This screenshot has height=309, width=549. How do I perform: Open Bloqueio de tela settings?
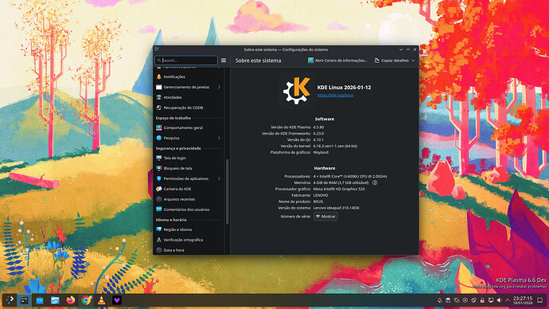coord(189,168)
